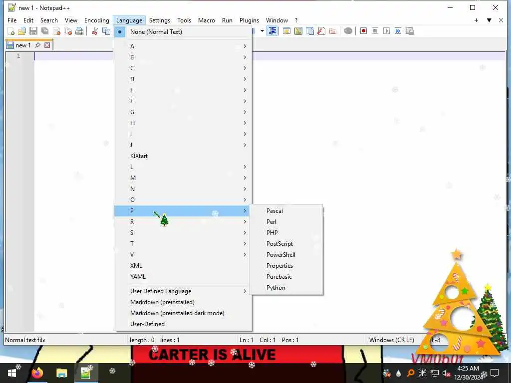Click line number 1 in the margin
The image size is (511, 383).
coord(18,56)
